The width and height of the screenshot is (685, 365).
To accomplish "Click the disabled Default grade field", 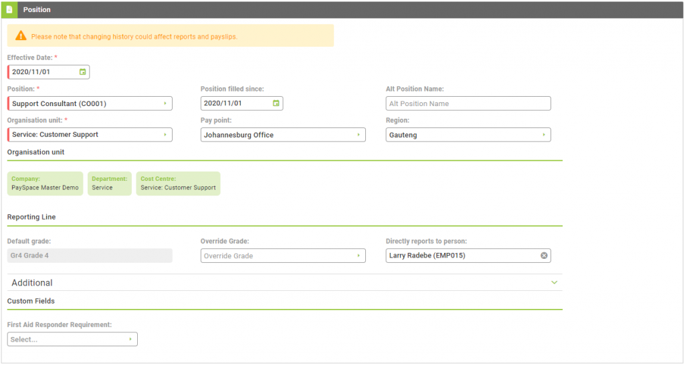I will (90, 256).
